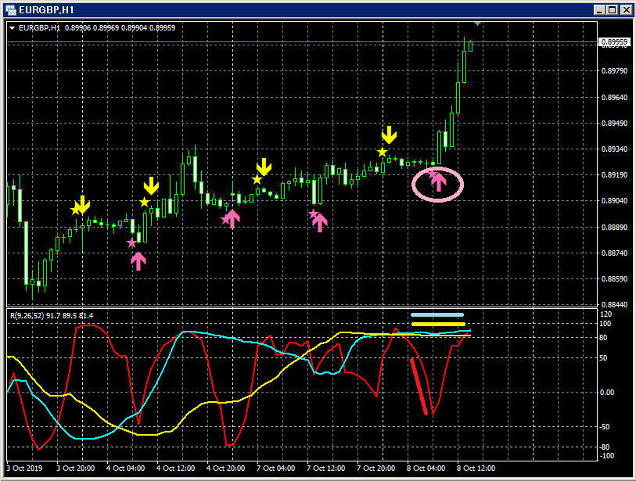Minimize the EURGBP,H1 chart window
636x481 pixels.
coord(599,9)
